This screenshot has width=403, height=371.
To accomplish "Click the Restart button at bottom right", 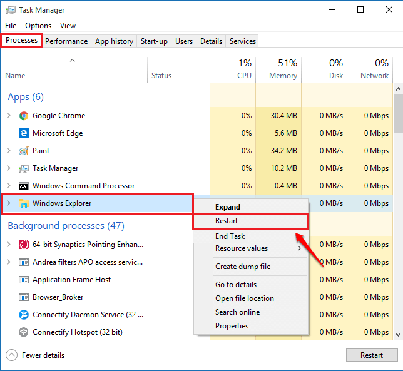I will 372,355.
